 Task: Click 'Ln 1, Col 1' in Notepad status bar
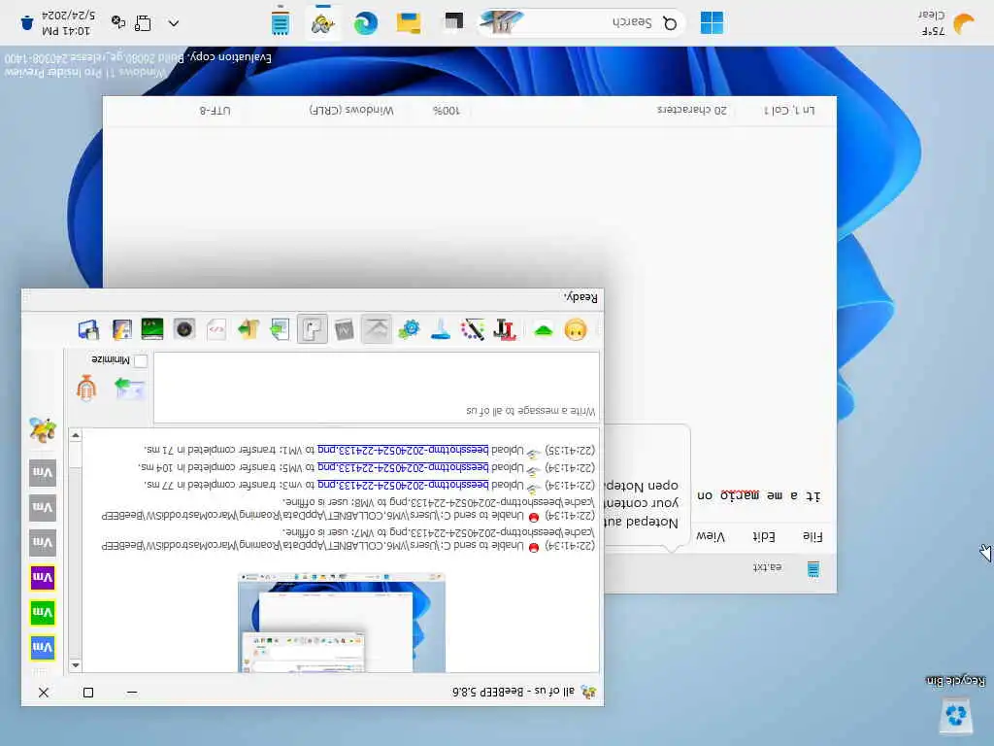tap(789, 111)
